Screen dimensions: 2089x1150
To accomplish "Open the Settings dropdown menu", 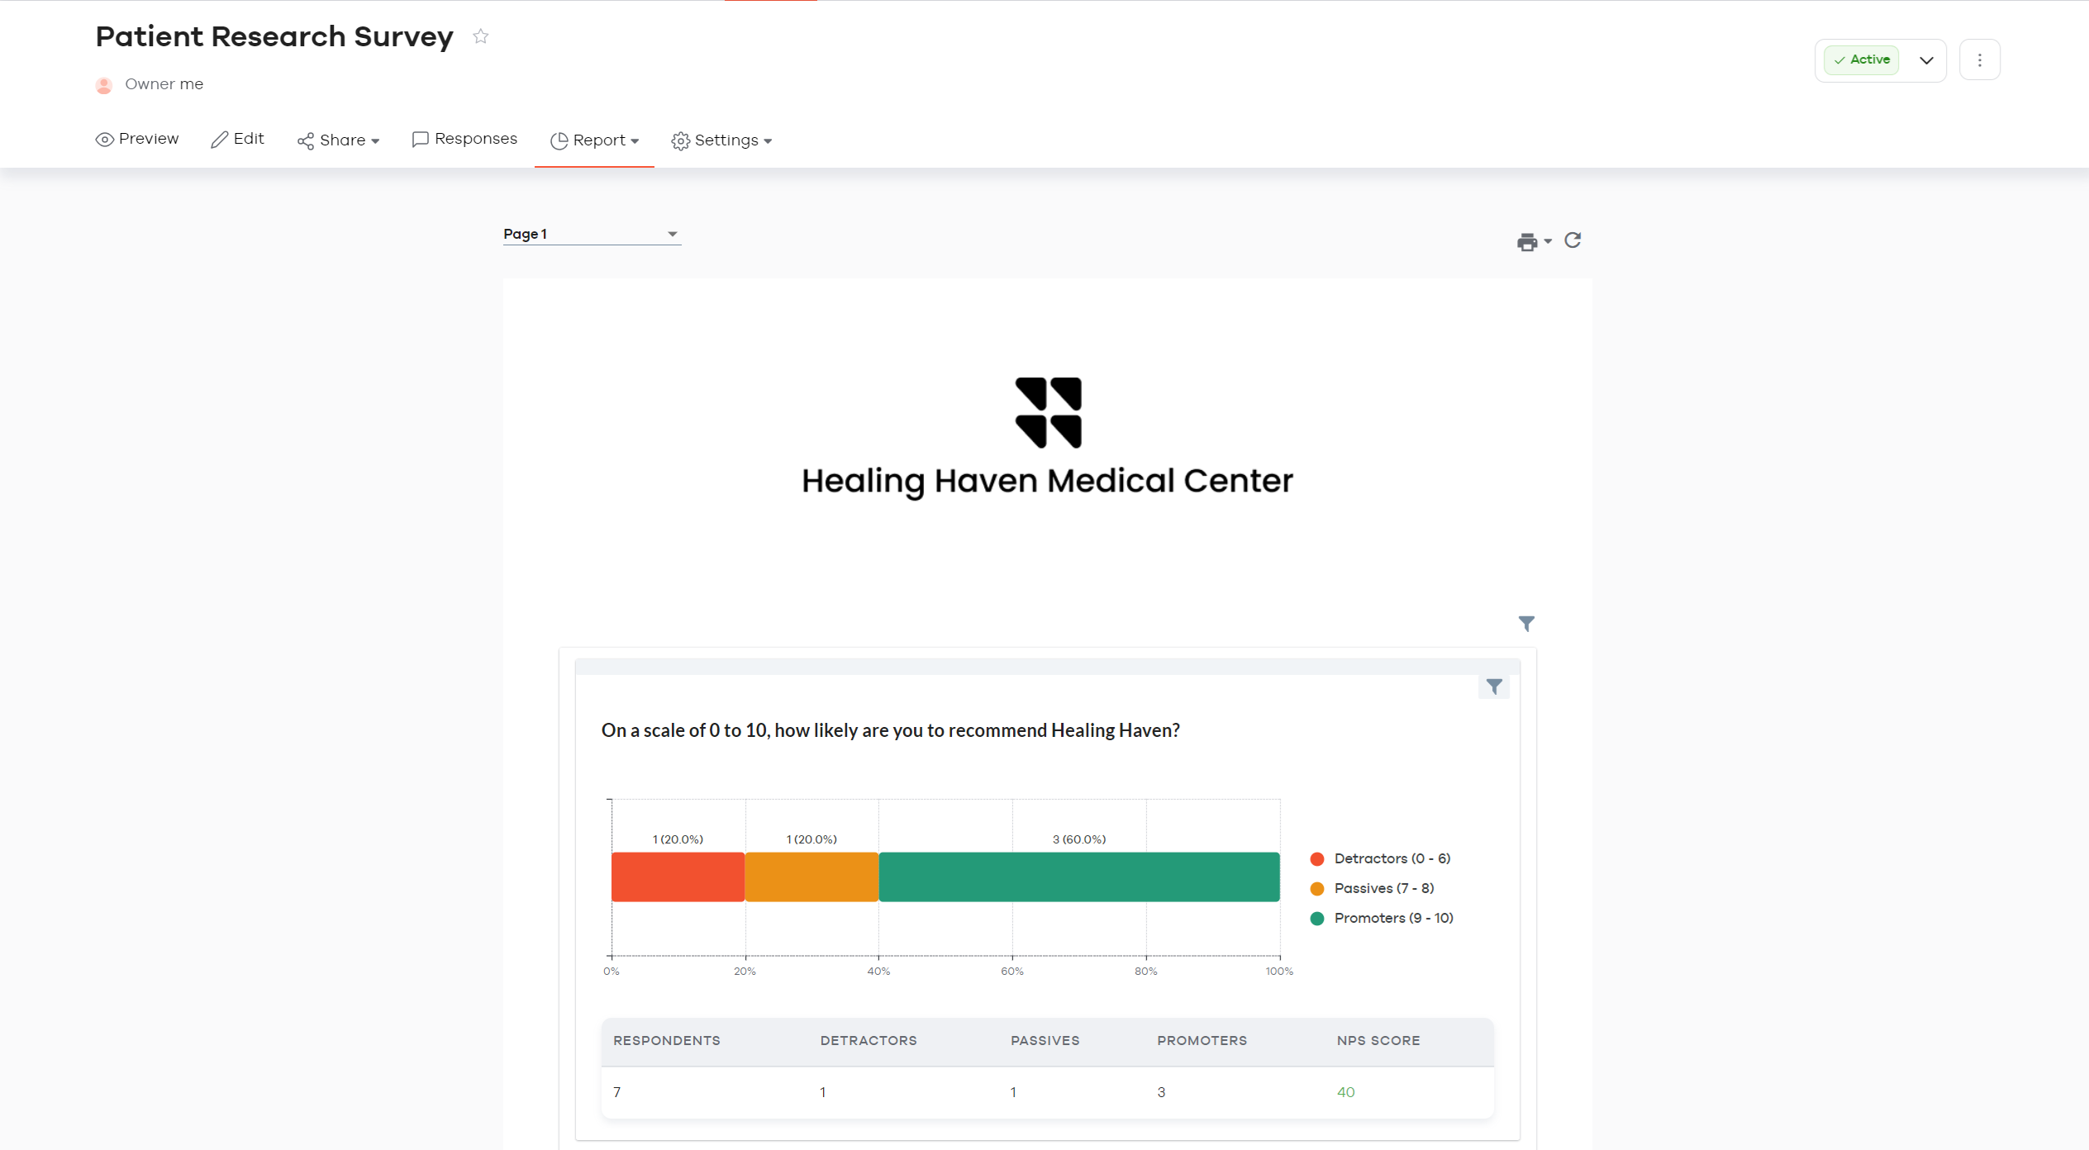I will click(x=721, y=140).
